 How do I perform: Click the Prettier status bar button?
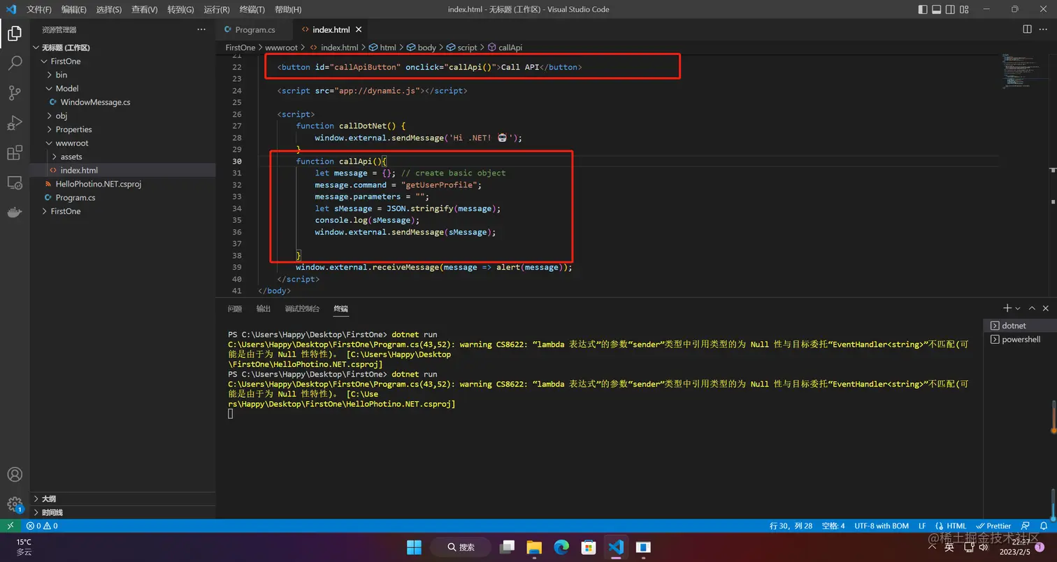pyautogui.click(x=994, y=526)
